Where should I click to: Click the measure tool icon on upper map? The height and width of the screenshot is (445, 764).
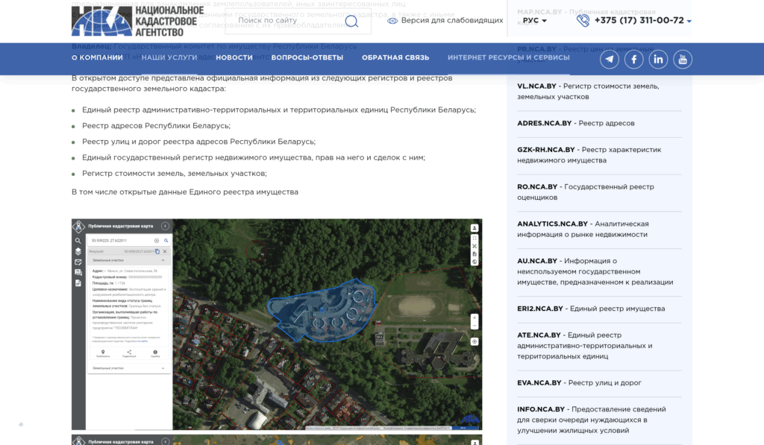[x=474, y=247]
